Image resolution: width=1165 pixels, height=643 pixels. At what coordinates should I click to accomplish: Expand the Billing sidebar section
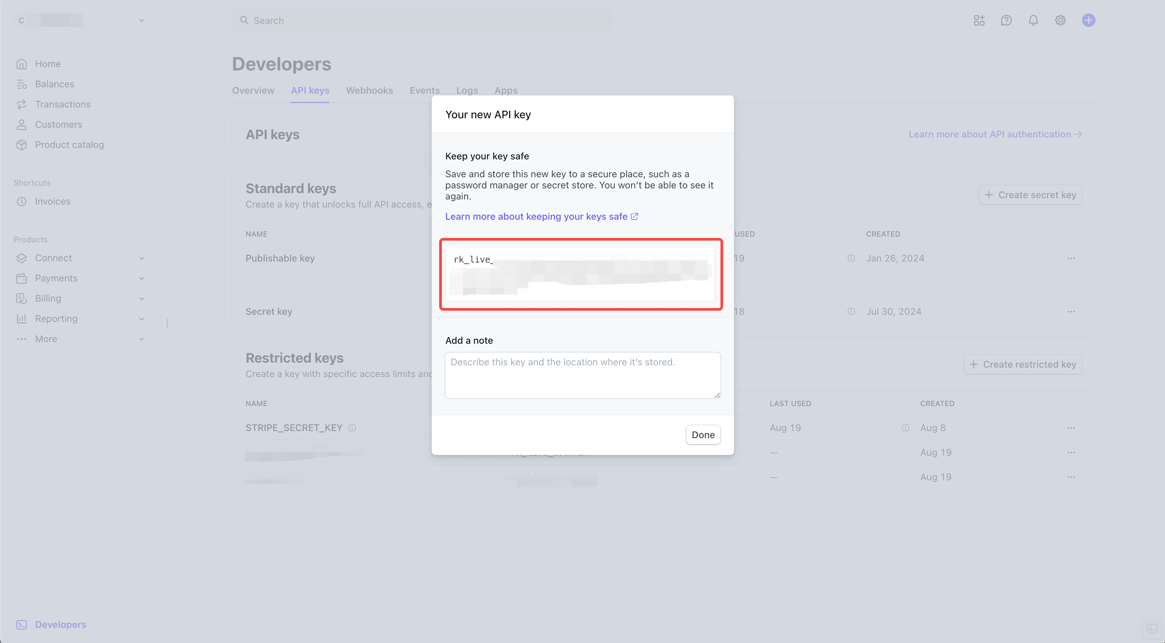[142, 299]
